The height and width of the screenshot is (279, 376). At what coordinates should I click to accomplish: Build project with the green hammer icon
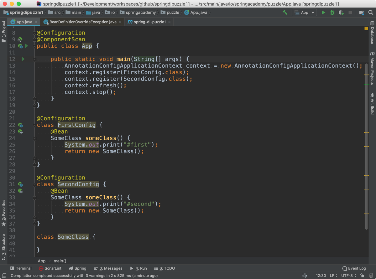click(x=285, y=13)
